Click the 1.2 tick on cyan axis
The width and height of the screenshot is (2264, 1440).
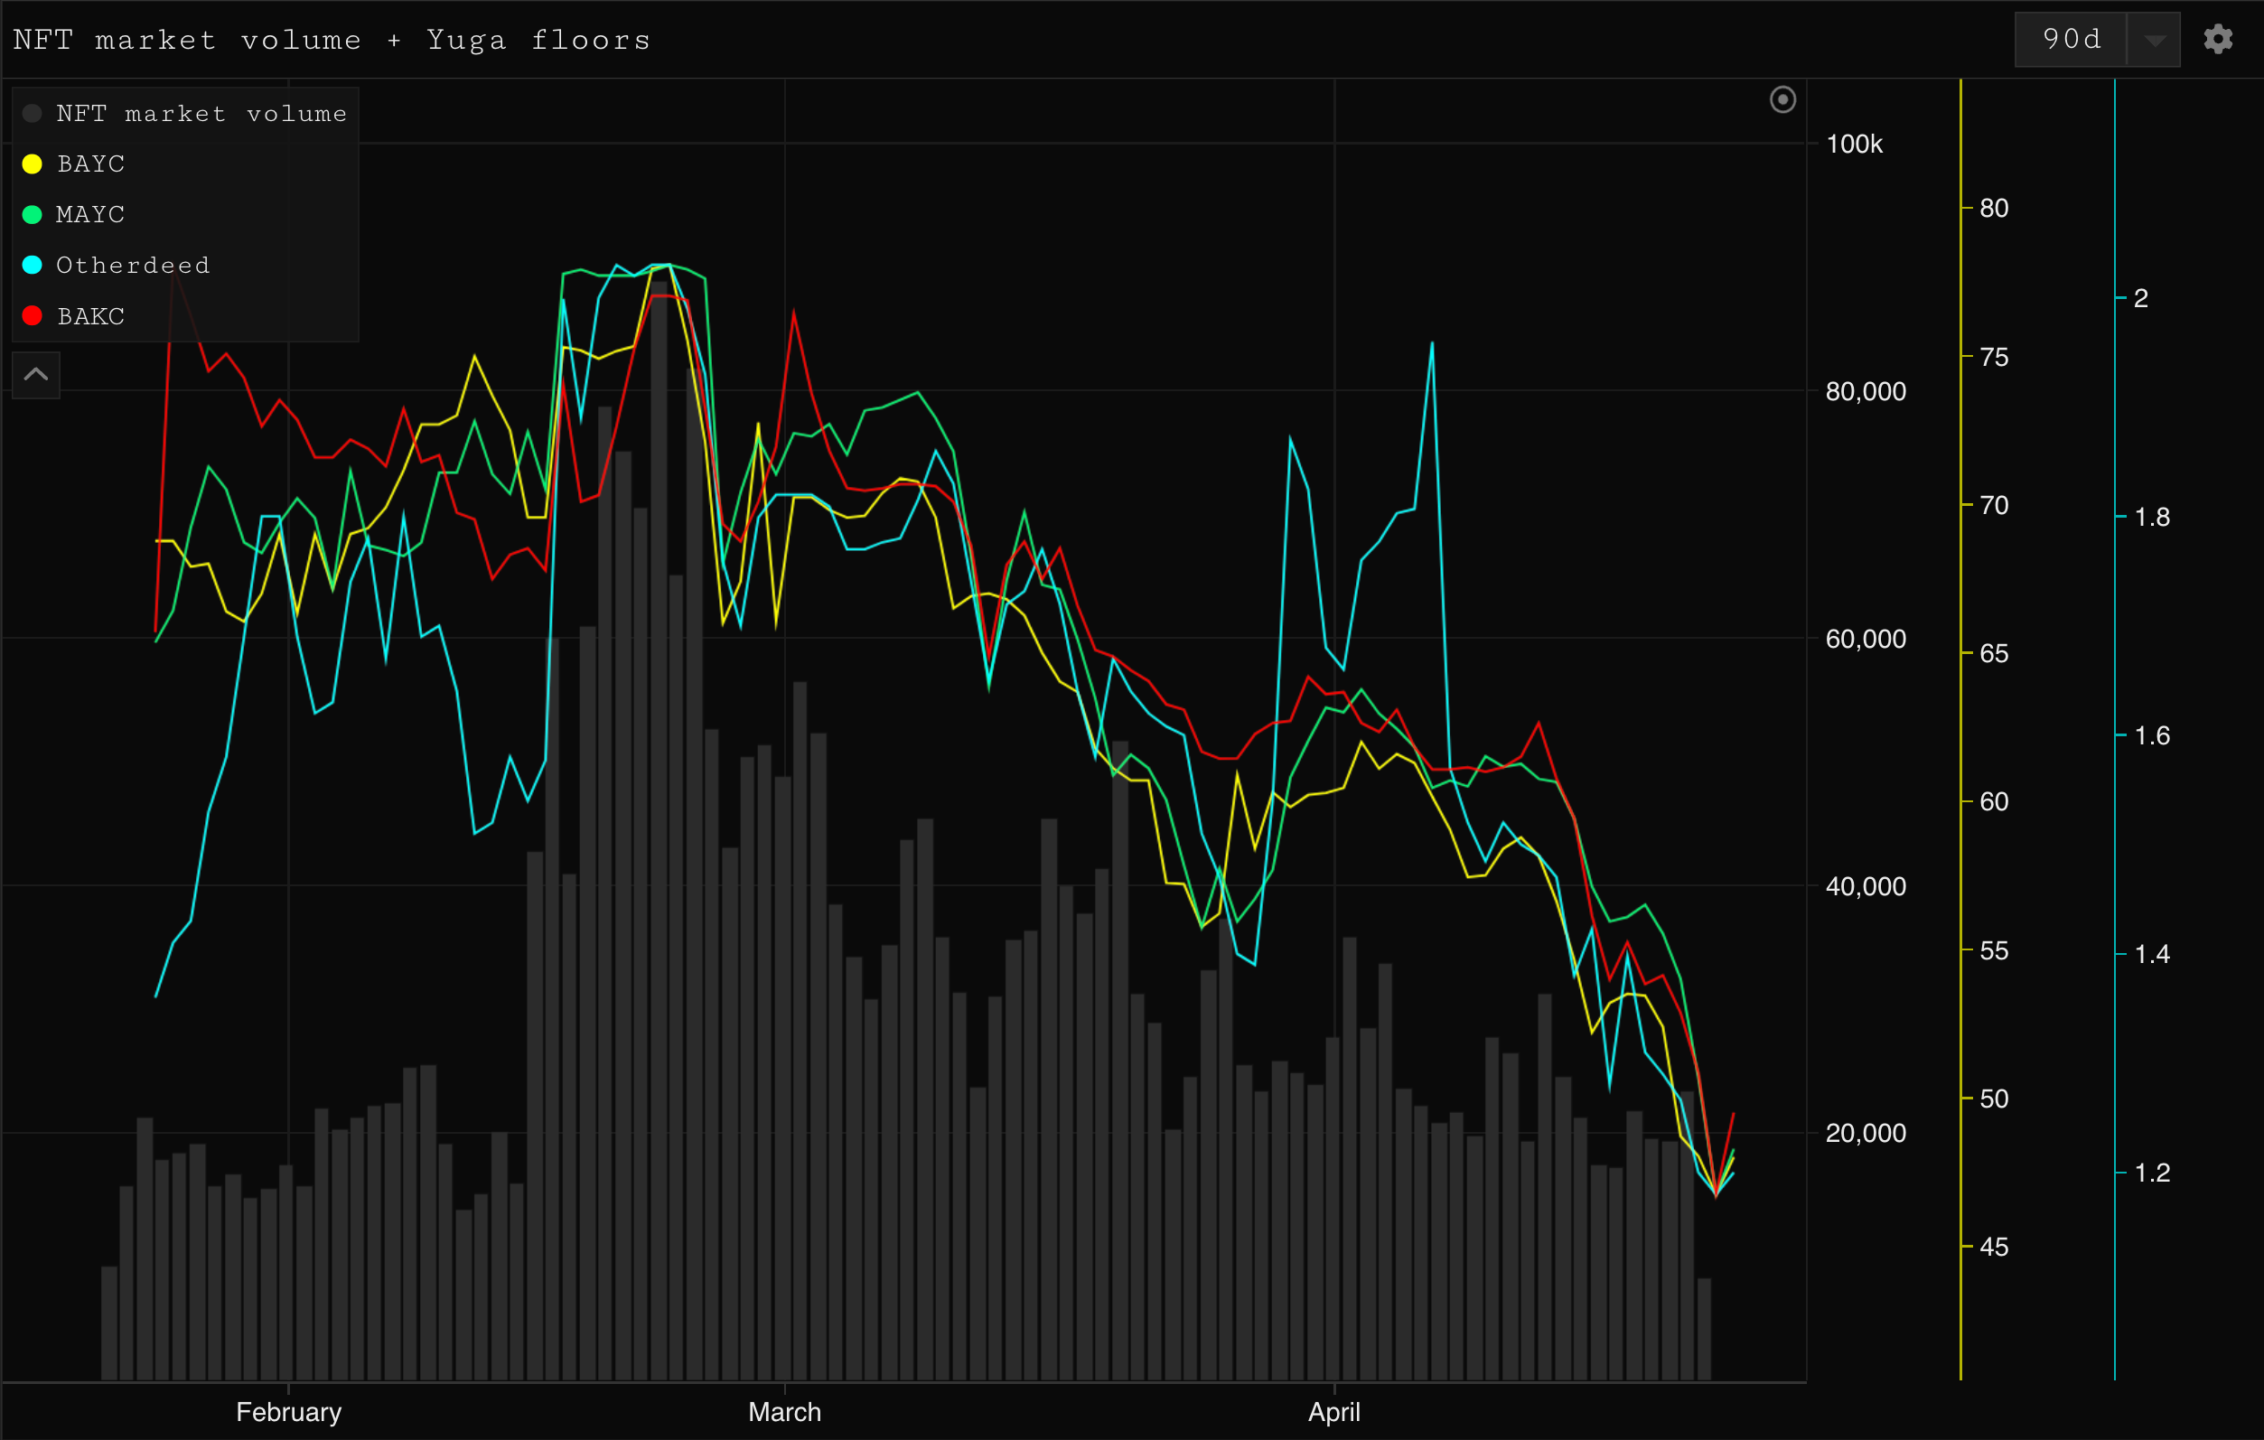[x=2152, y=1174]
